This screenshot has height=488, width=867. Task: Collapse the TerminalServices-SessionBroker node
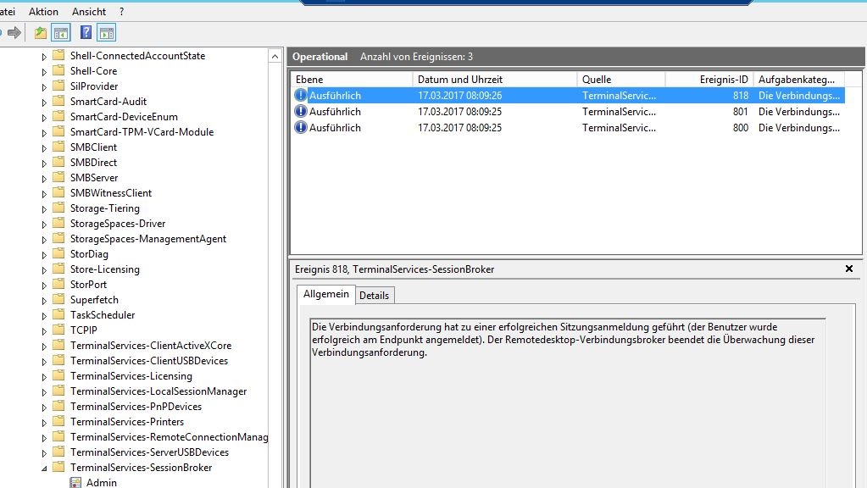point(45,468)
